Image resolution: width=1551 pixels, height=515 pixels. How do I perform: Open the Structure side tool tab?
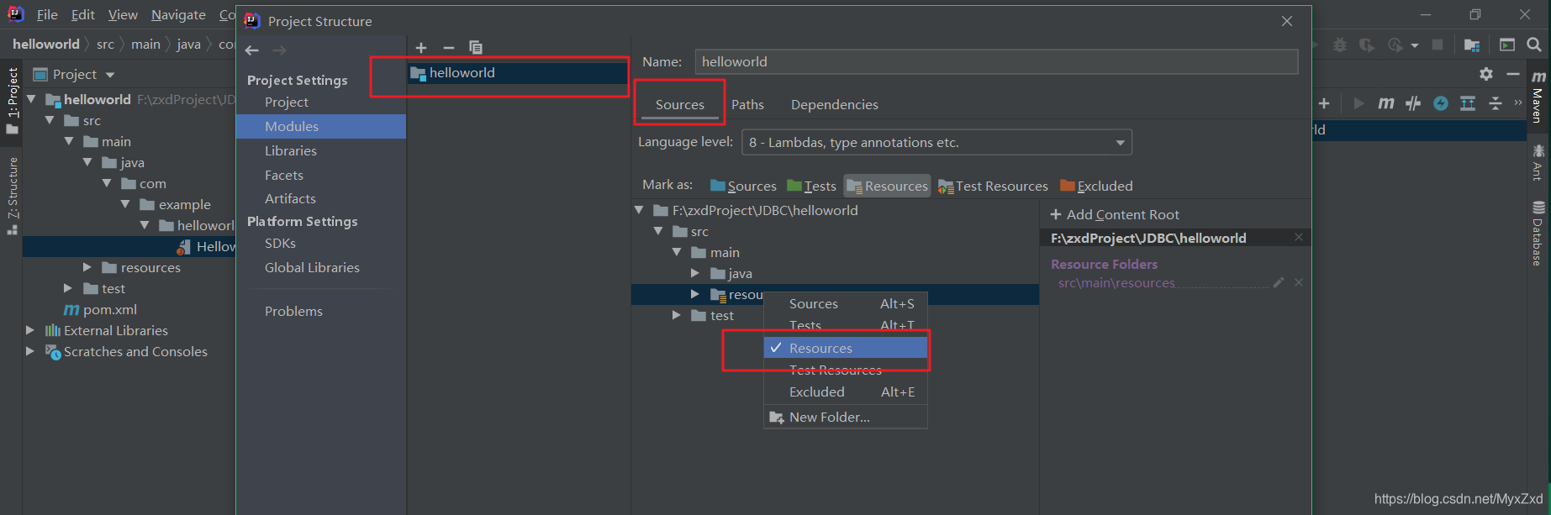coord(12,196)
